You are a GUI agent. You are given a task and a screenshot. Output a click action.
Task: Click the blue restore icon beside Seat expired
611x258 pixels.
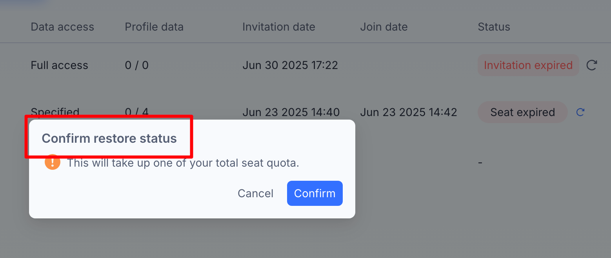(x=580, y=113)
